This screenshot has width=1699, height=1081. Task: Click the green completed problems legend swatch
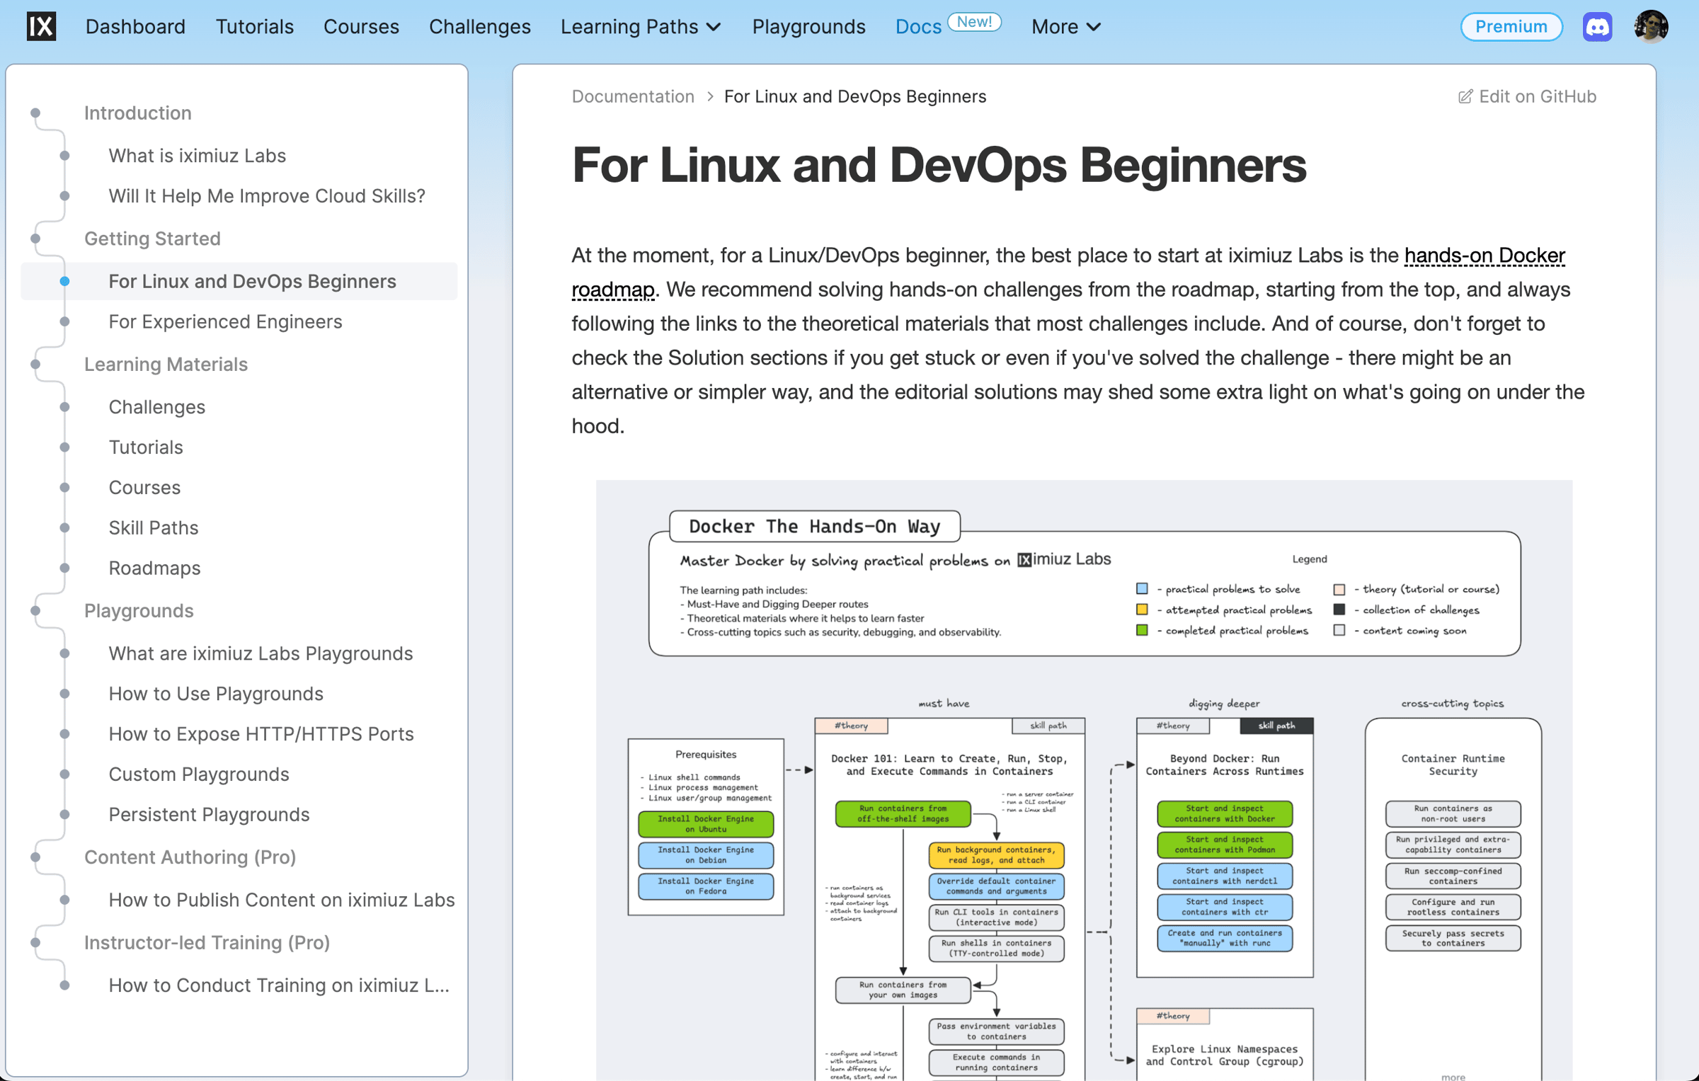1141,630
